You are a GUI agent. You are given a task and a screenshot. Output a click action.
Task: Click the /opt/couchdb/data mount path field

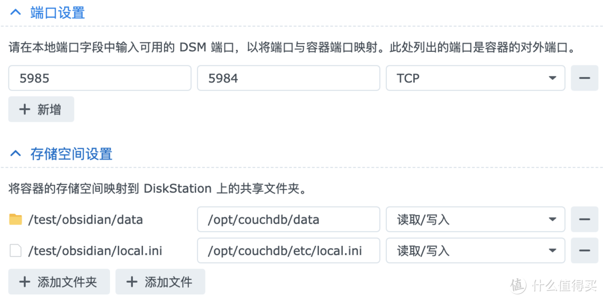[289, 219]
